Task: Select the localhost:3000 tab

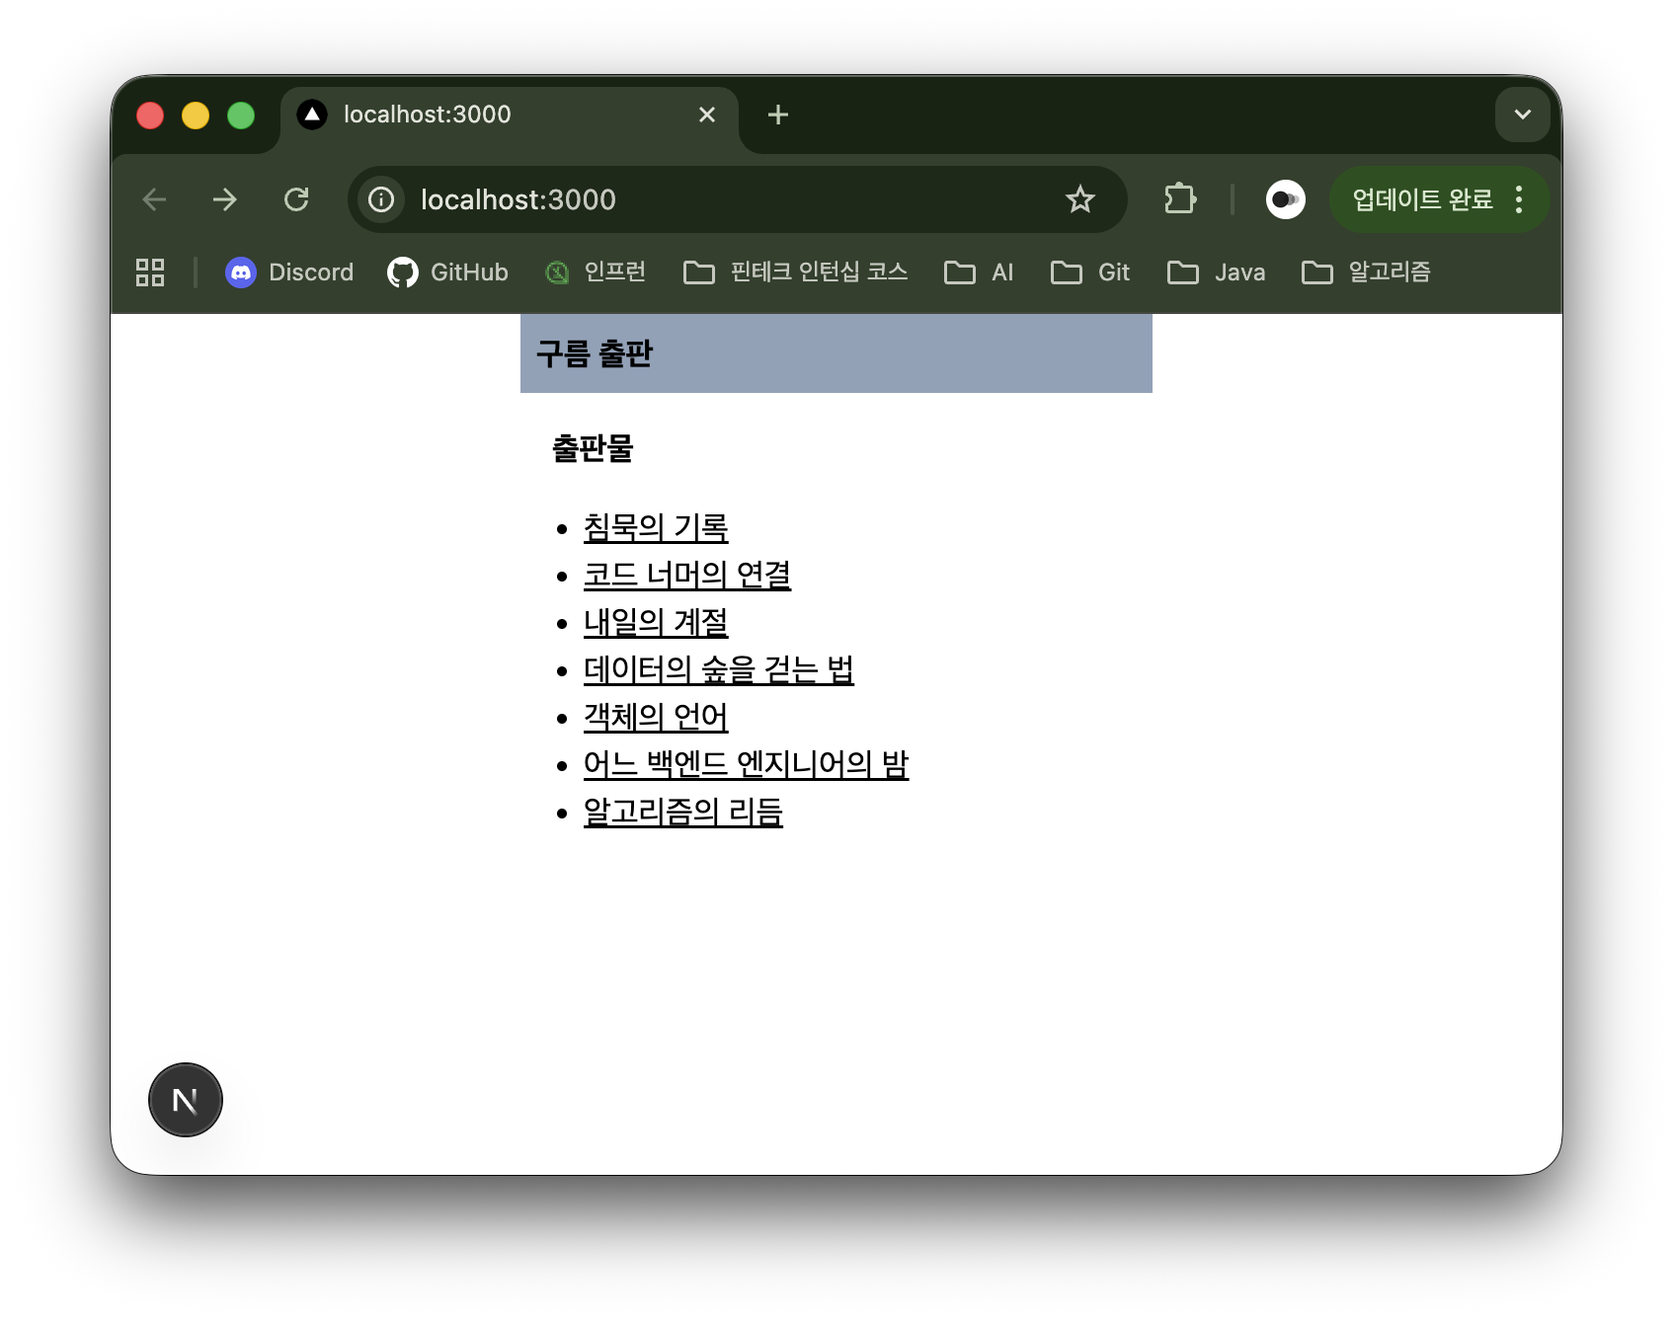Action: point(494,115)
